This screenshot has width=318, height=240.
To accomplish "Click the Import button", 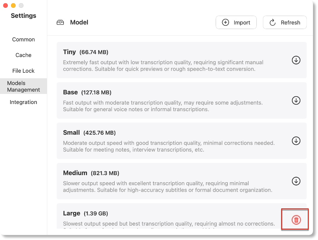I will (x=236, y=22).
